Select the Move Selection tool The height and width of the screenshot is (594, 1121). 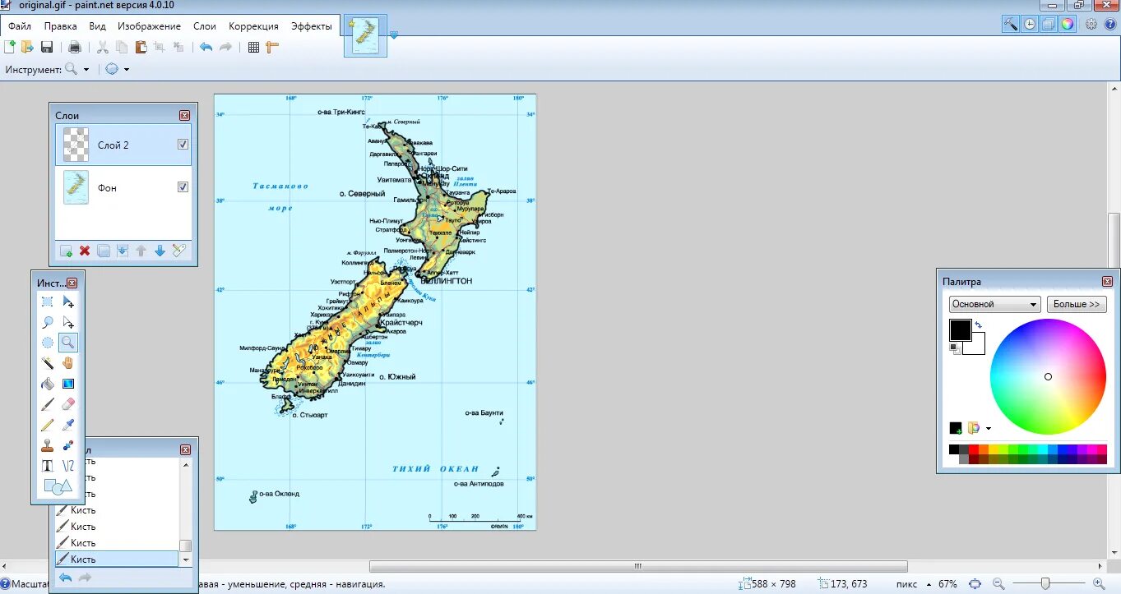click(x=68, y=322)
